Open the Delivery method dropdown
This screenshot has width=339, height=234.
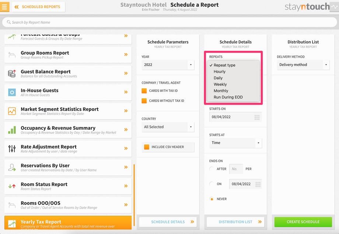click(303, 65)
